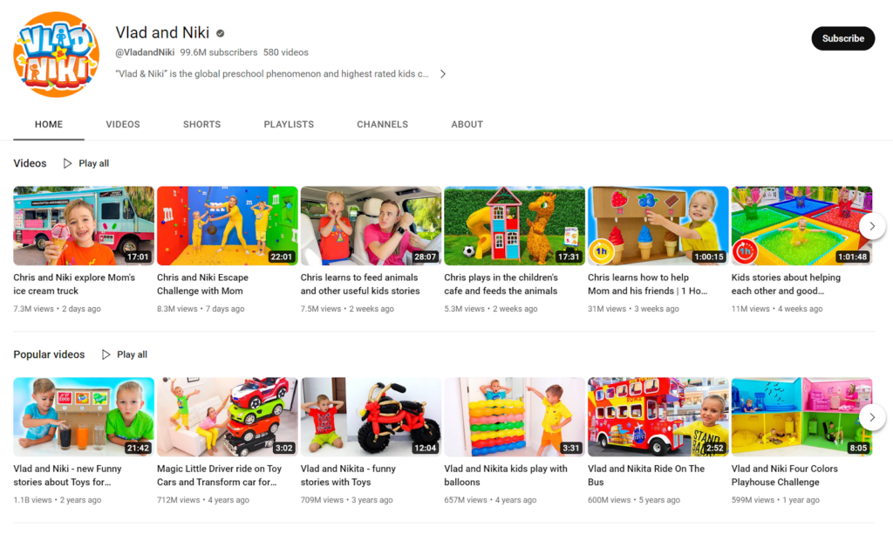Play all in the Popular videos section
The image size is (893, 535).
pos(133,354)
